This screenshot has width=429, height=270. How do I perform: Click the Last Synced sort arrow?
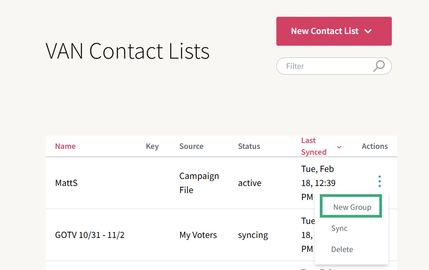pyautogui.click(x=339, y=147)
